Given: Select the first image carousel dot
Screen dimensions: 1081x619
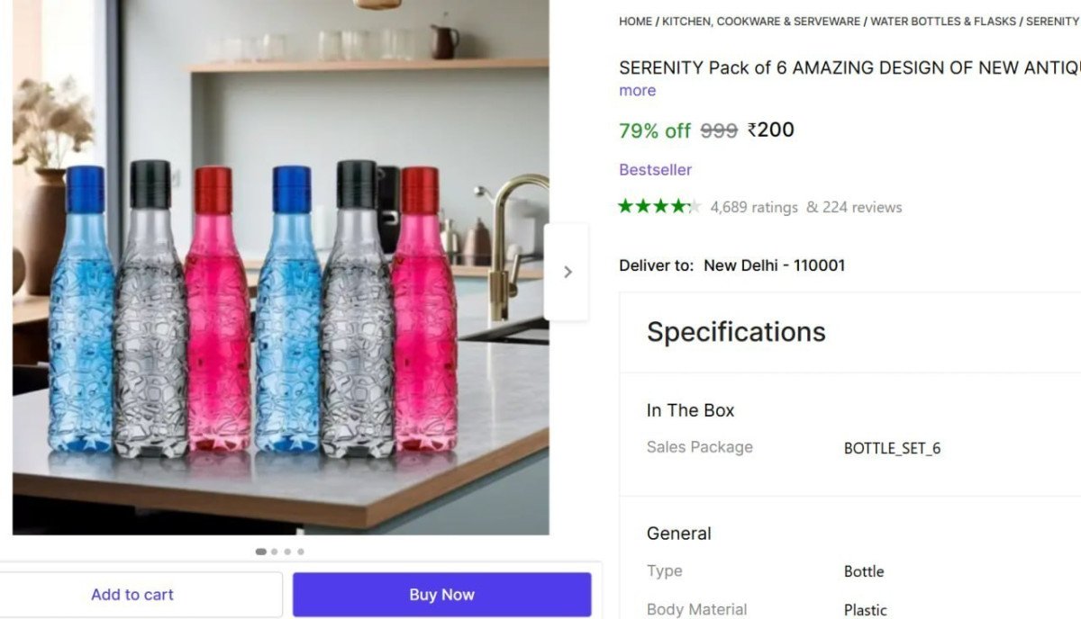Looking at the screenshot, I should pyautogui.click(x=261, y=552).
